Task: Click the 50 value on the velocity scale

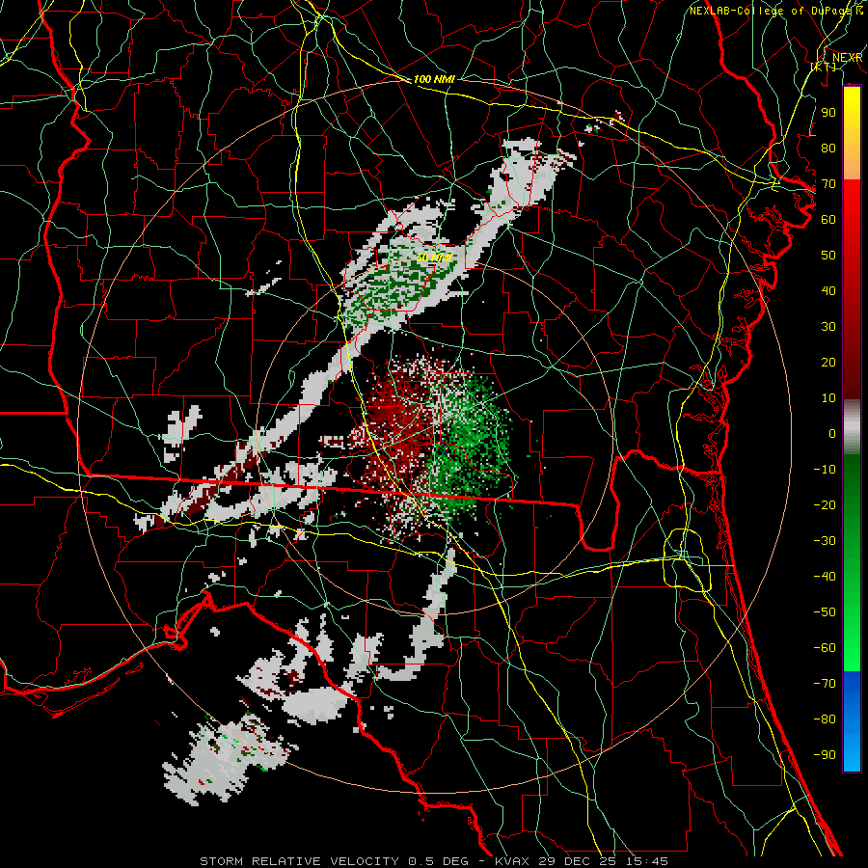Action: [828, 256]
